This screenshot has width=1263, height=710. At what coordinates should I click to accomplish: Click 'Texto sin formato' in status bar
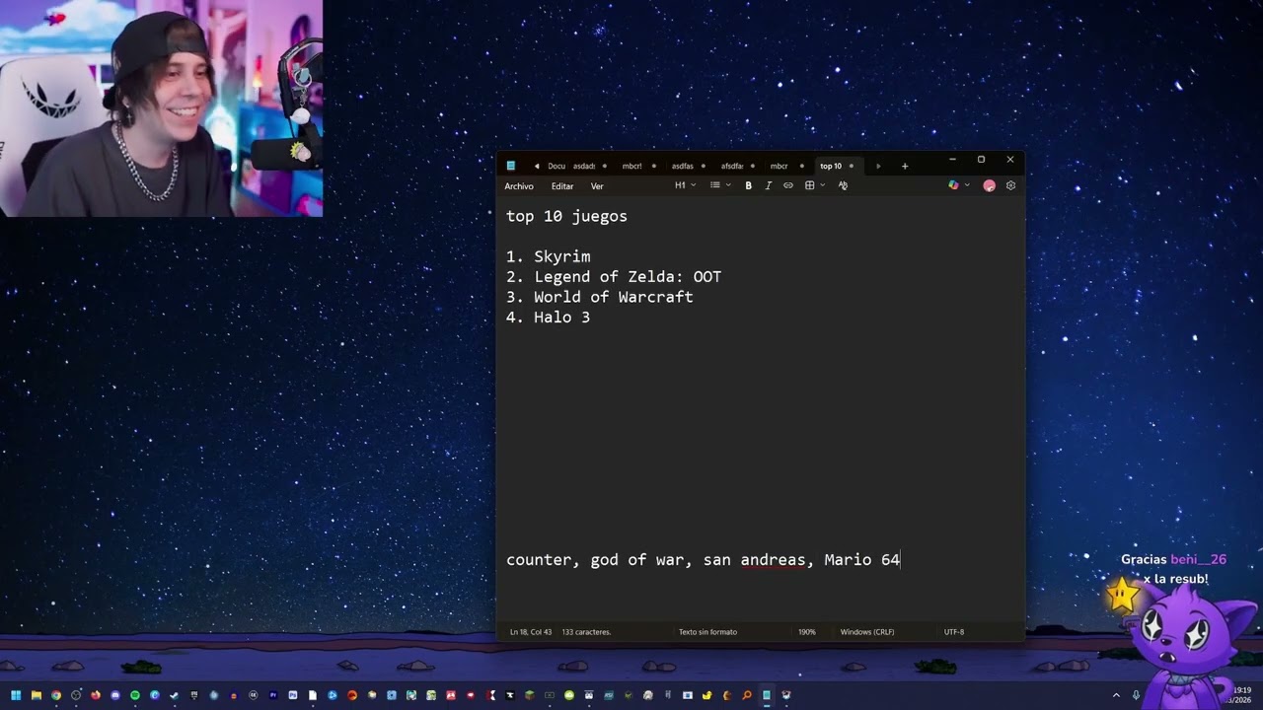707,632
